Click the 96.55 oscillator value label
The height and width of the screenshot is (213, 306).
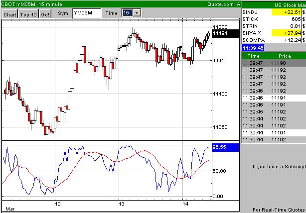coord(225,147)
